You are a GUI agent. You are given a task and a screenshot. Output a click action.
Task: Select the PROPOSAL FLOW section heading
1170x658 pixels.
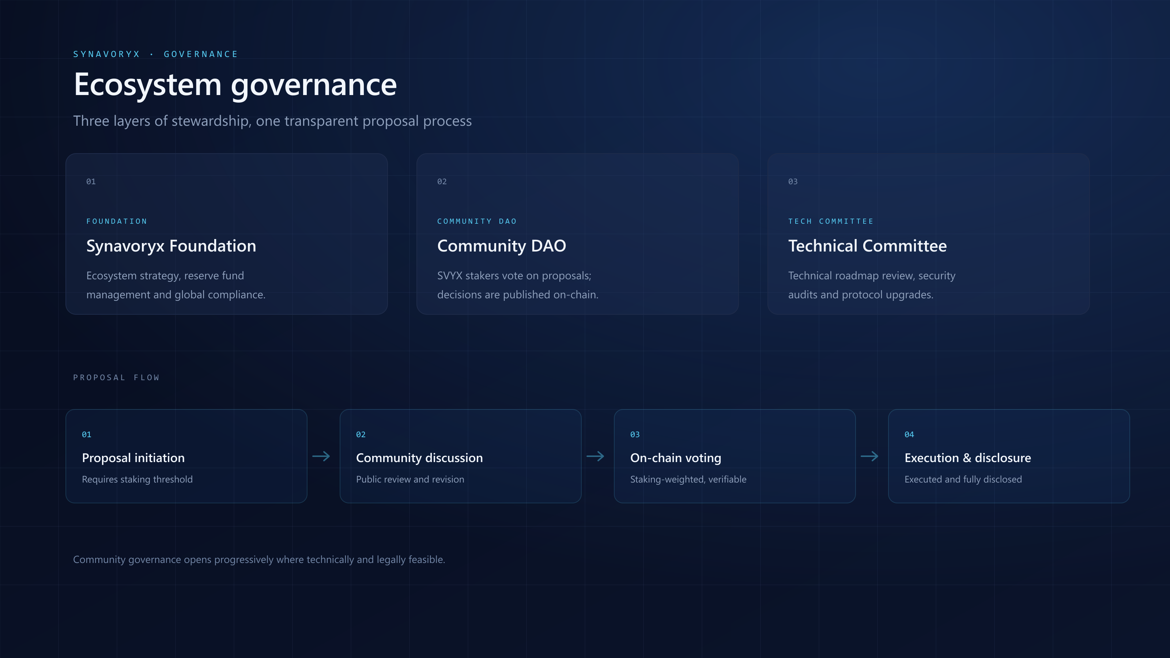[116, 377]
